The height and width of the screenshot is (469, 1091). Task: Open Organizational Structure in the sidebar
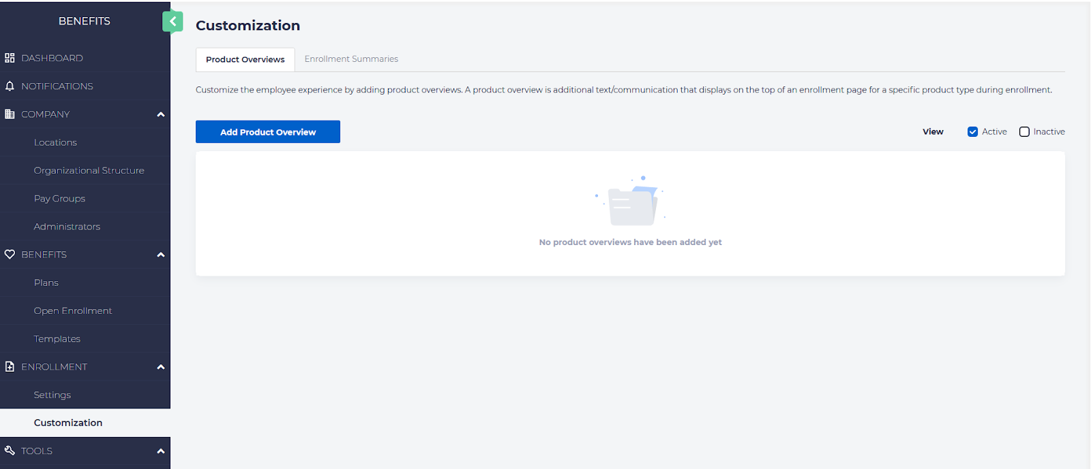(89, 171)
